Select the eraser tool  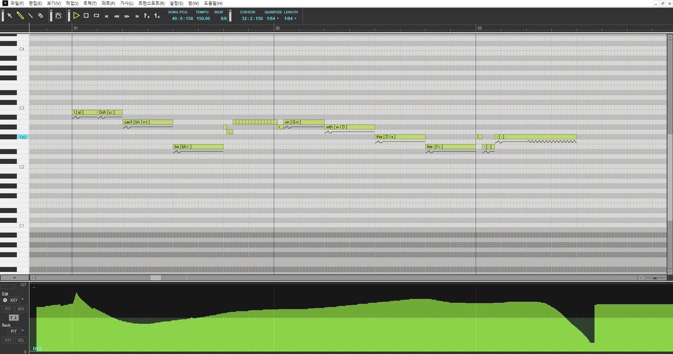tap(40, 16)
